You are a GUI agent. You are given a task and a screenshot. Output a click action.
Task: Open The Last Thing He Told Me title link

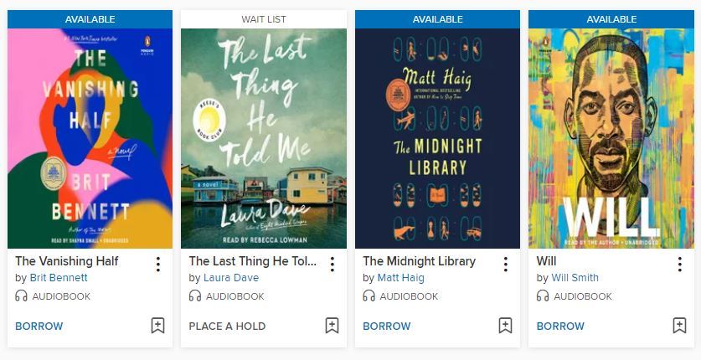click(253, 261)
